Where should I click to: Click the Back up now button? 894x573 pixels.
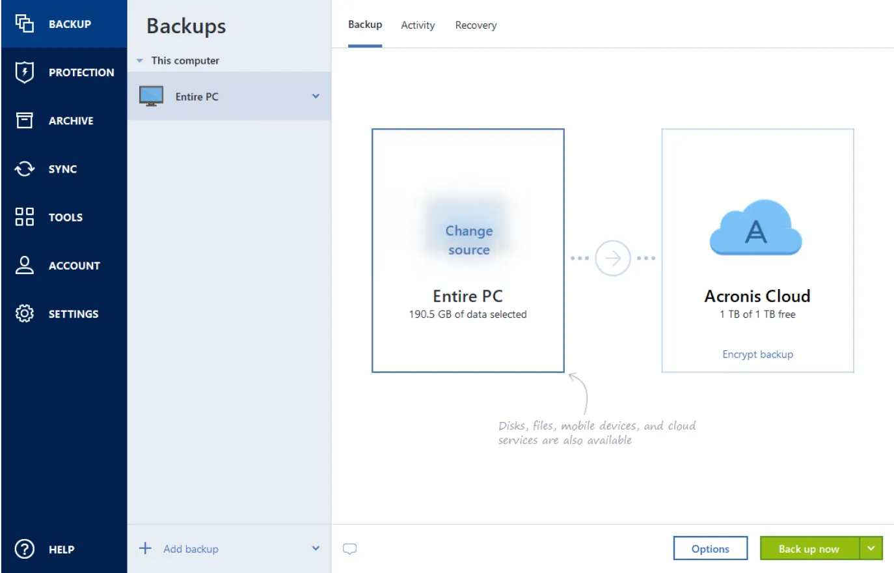tap(809, 548)
